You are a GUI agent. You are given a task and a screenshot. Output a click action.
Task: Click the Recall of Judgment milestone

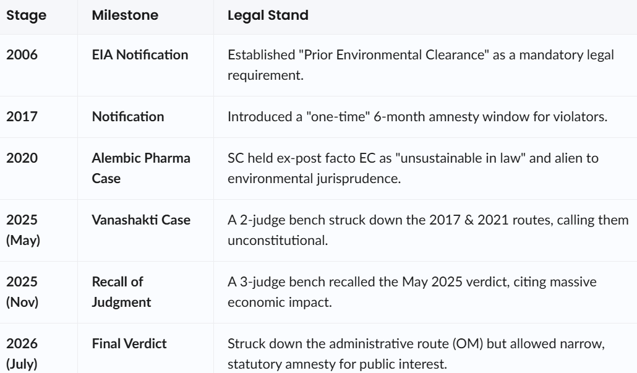[x=121, y=292]
